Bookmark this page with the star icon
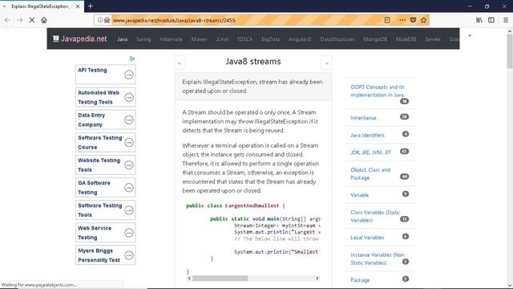 (424, 20)
